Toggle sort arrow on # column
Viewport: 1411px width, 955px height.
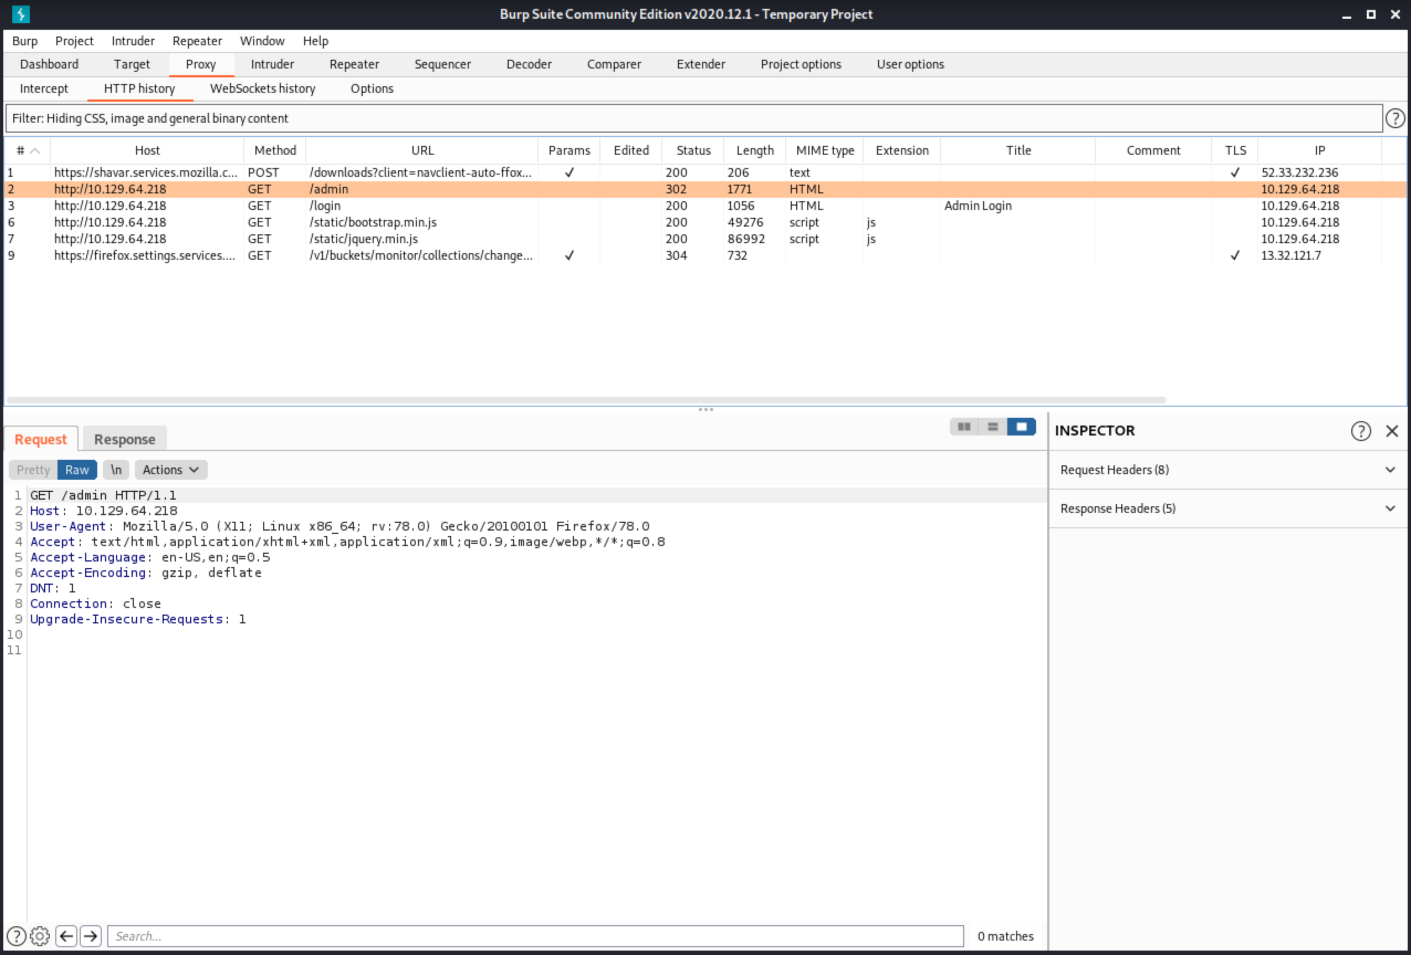tap(35, 150)
